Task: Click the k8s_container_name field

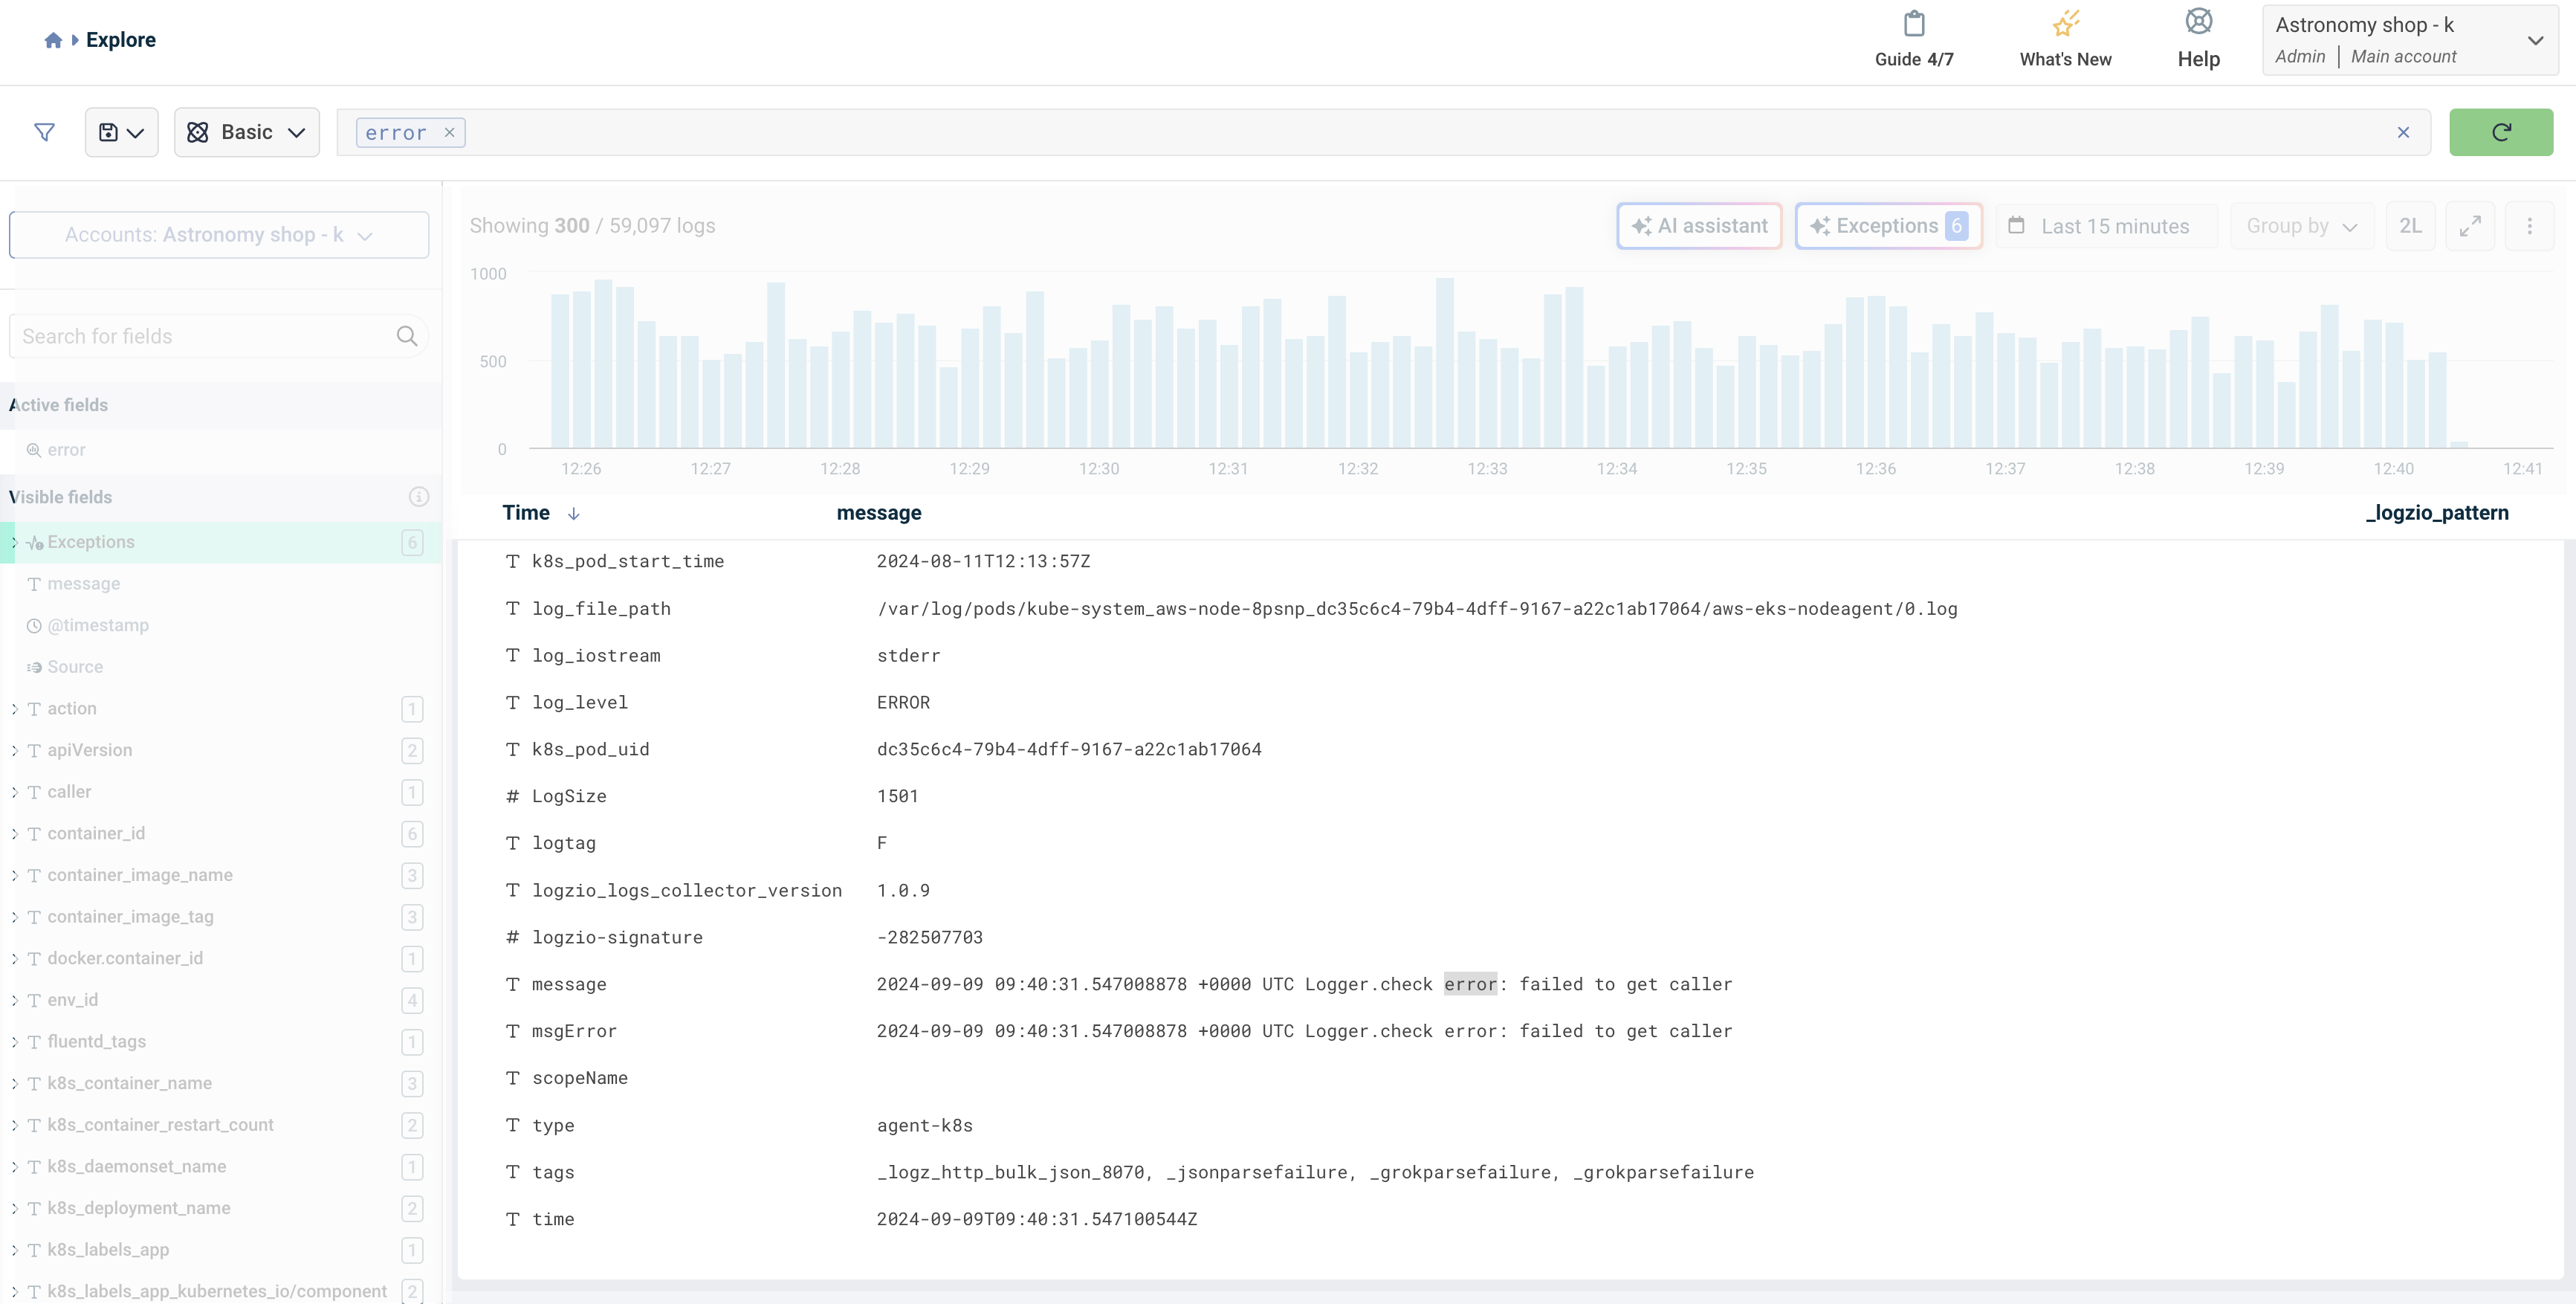Action: tap(129, 1083)
